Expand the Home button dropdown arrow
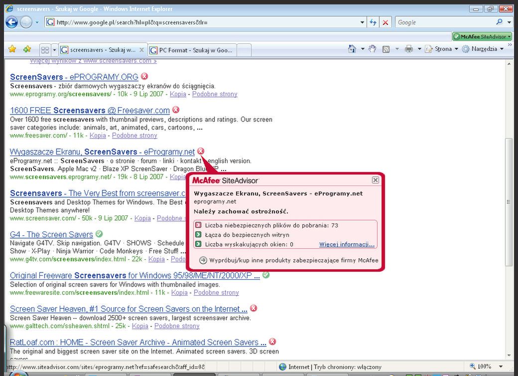Image resolution: width=518 pixels, height=376 pixels. click(x=363, y=49)
